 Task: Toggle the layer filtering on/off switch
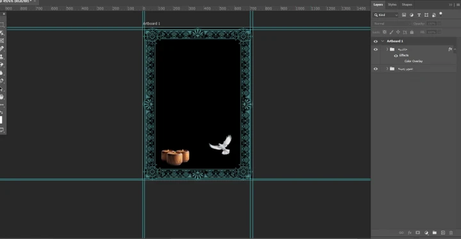[441, 14]
